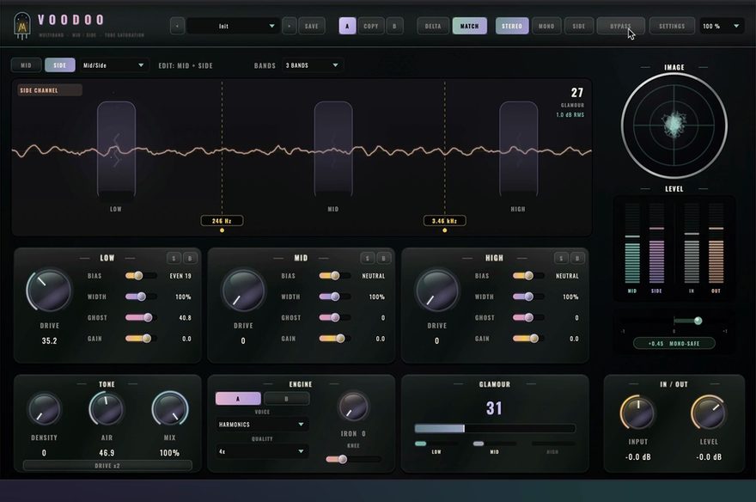Select state A in header
The width and height of the screenshot is (756, 502).
pyautogui.click(x=347, y=26)
